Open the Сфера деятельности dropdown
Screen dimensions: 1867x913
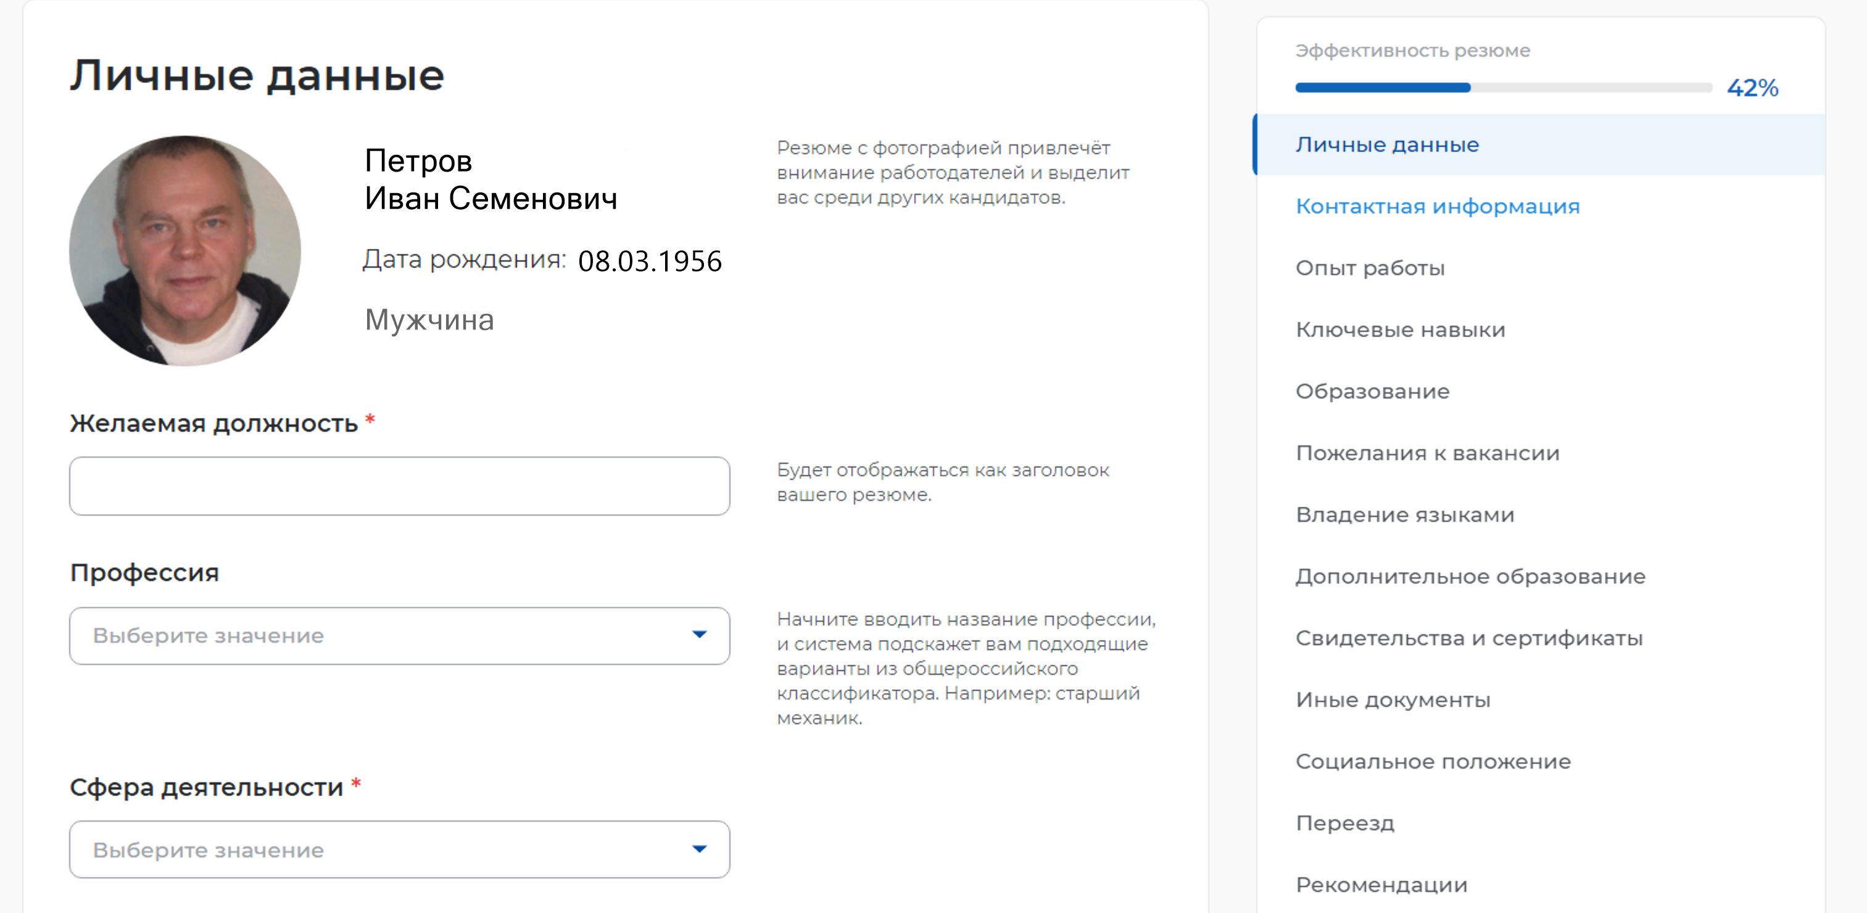399,849
